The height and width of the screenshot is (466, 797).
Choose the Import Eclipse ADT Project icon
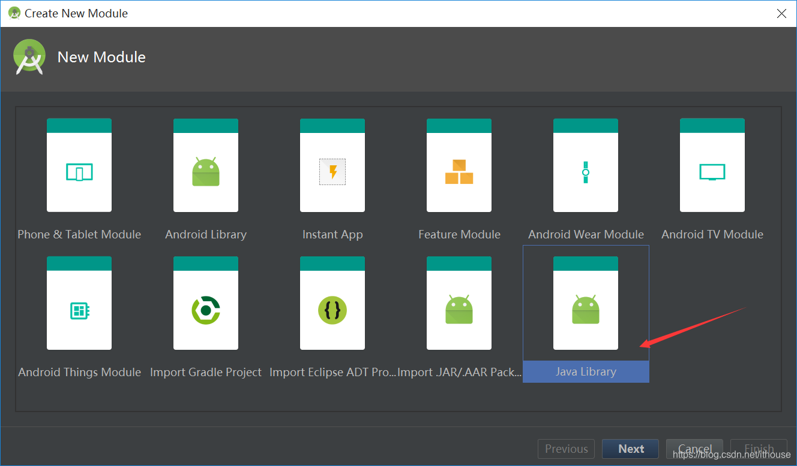tap(332, 303)
